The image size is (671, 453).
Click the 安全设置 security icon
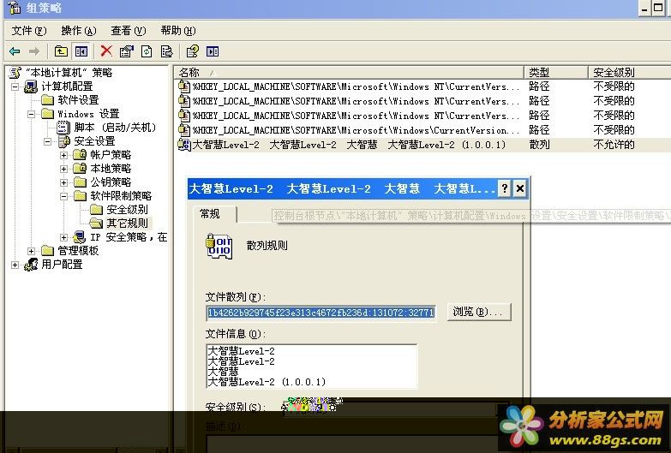(x=63, y=141)
